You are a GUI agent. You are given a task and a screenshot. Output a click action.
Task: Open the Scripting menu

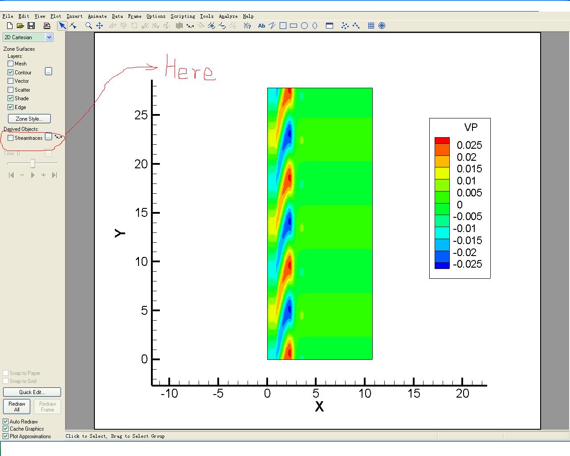click(183, 16)
